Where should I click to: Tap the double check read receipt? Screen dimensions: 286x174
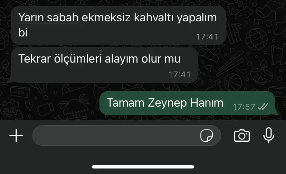coord(263,107)
